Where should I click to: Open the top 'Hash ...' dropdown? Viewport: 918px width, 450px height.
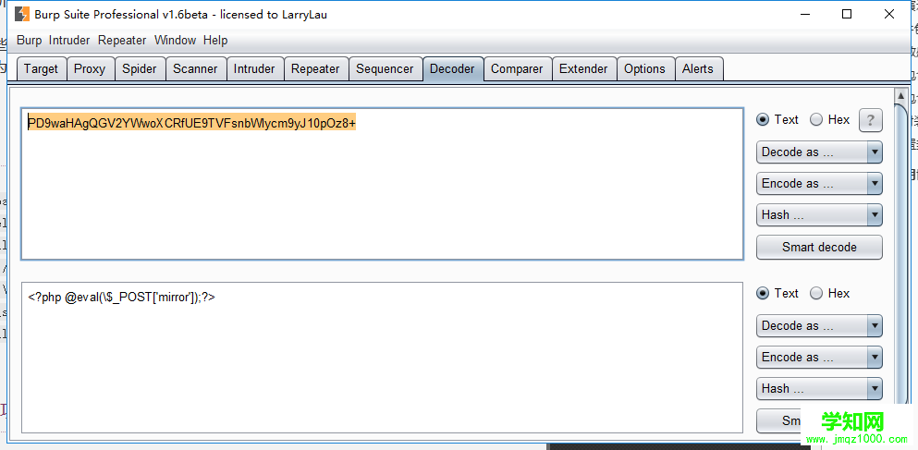pos(819,215)
